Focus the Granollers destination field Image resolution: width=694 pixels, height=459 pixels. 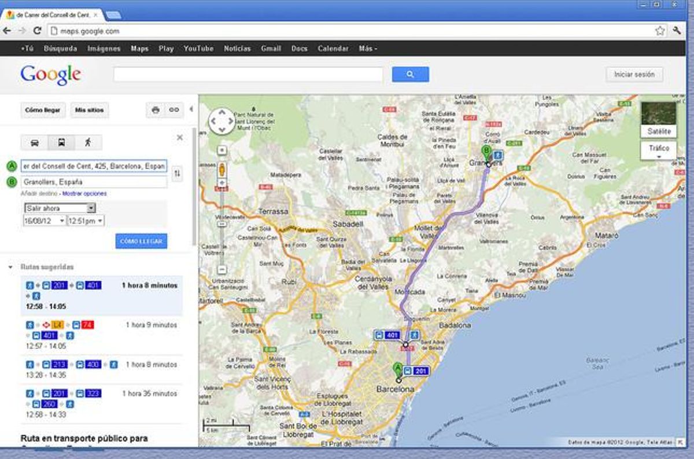point(94,182)
